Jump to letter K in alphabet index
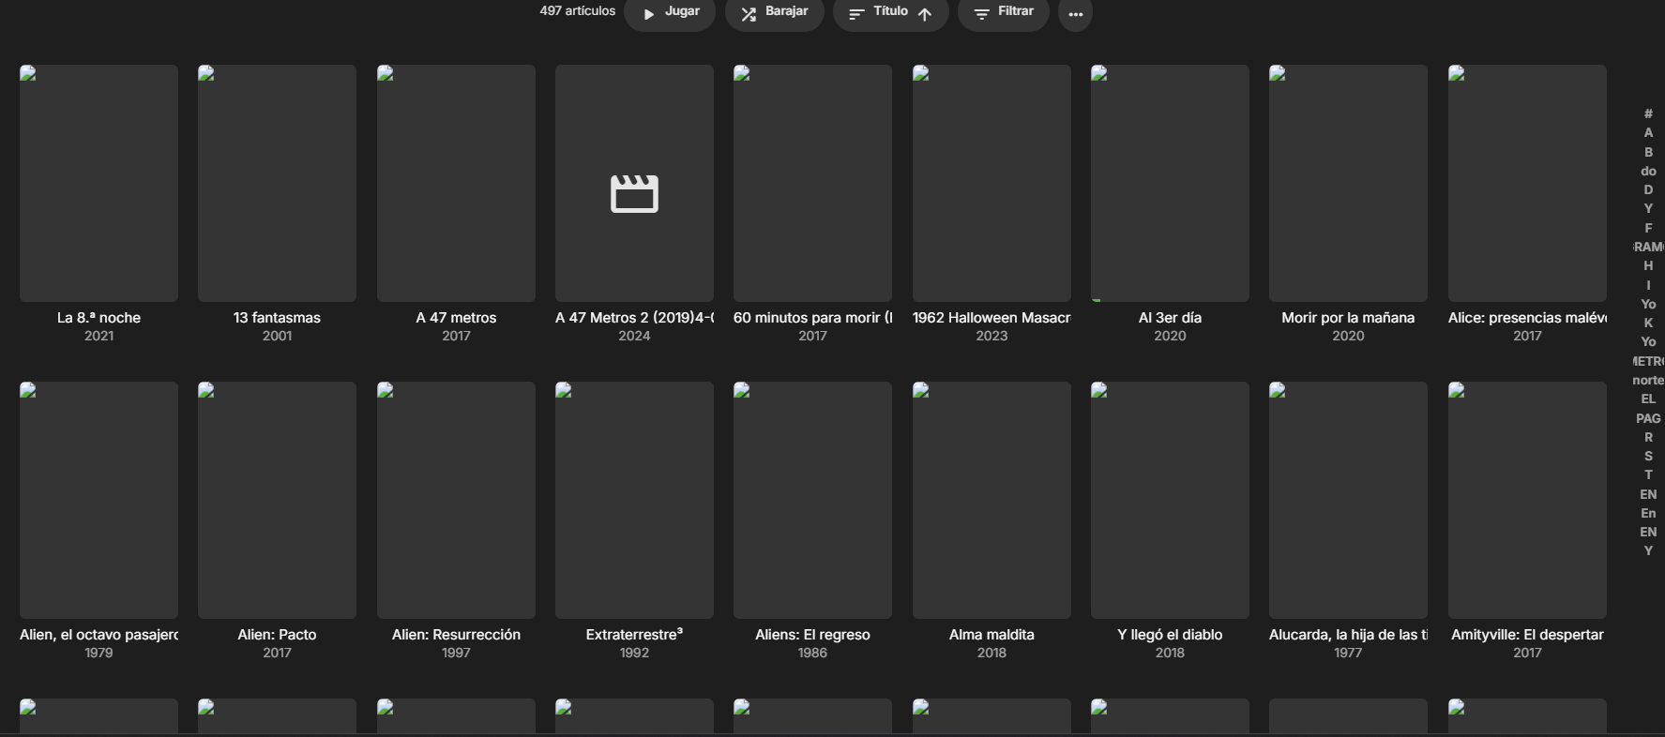The width and height of the screenshot is (1665, 737). click(1648, 323)
